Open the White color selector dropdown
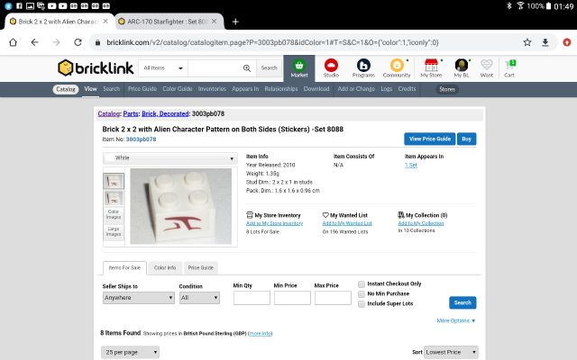577x360 pixels. tap(169, 157)
